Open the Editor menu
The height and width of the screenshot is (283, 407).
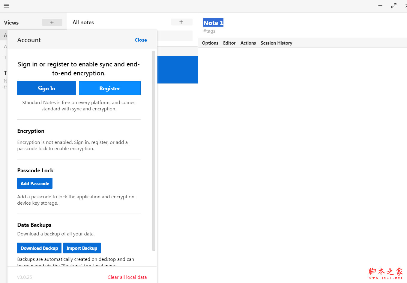(229, 43)
